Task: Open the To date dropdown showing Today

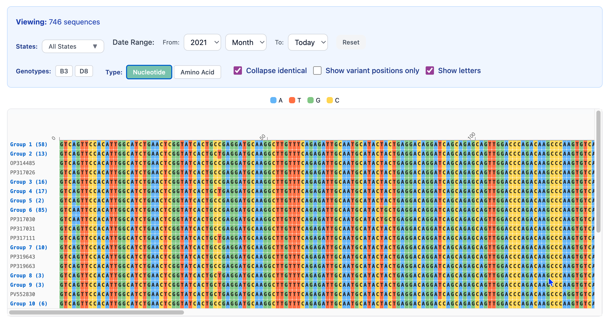Action: click(x=308, y=42)
